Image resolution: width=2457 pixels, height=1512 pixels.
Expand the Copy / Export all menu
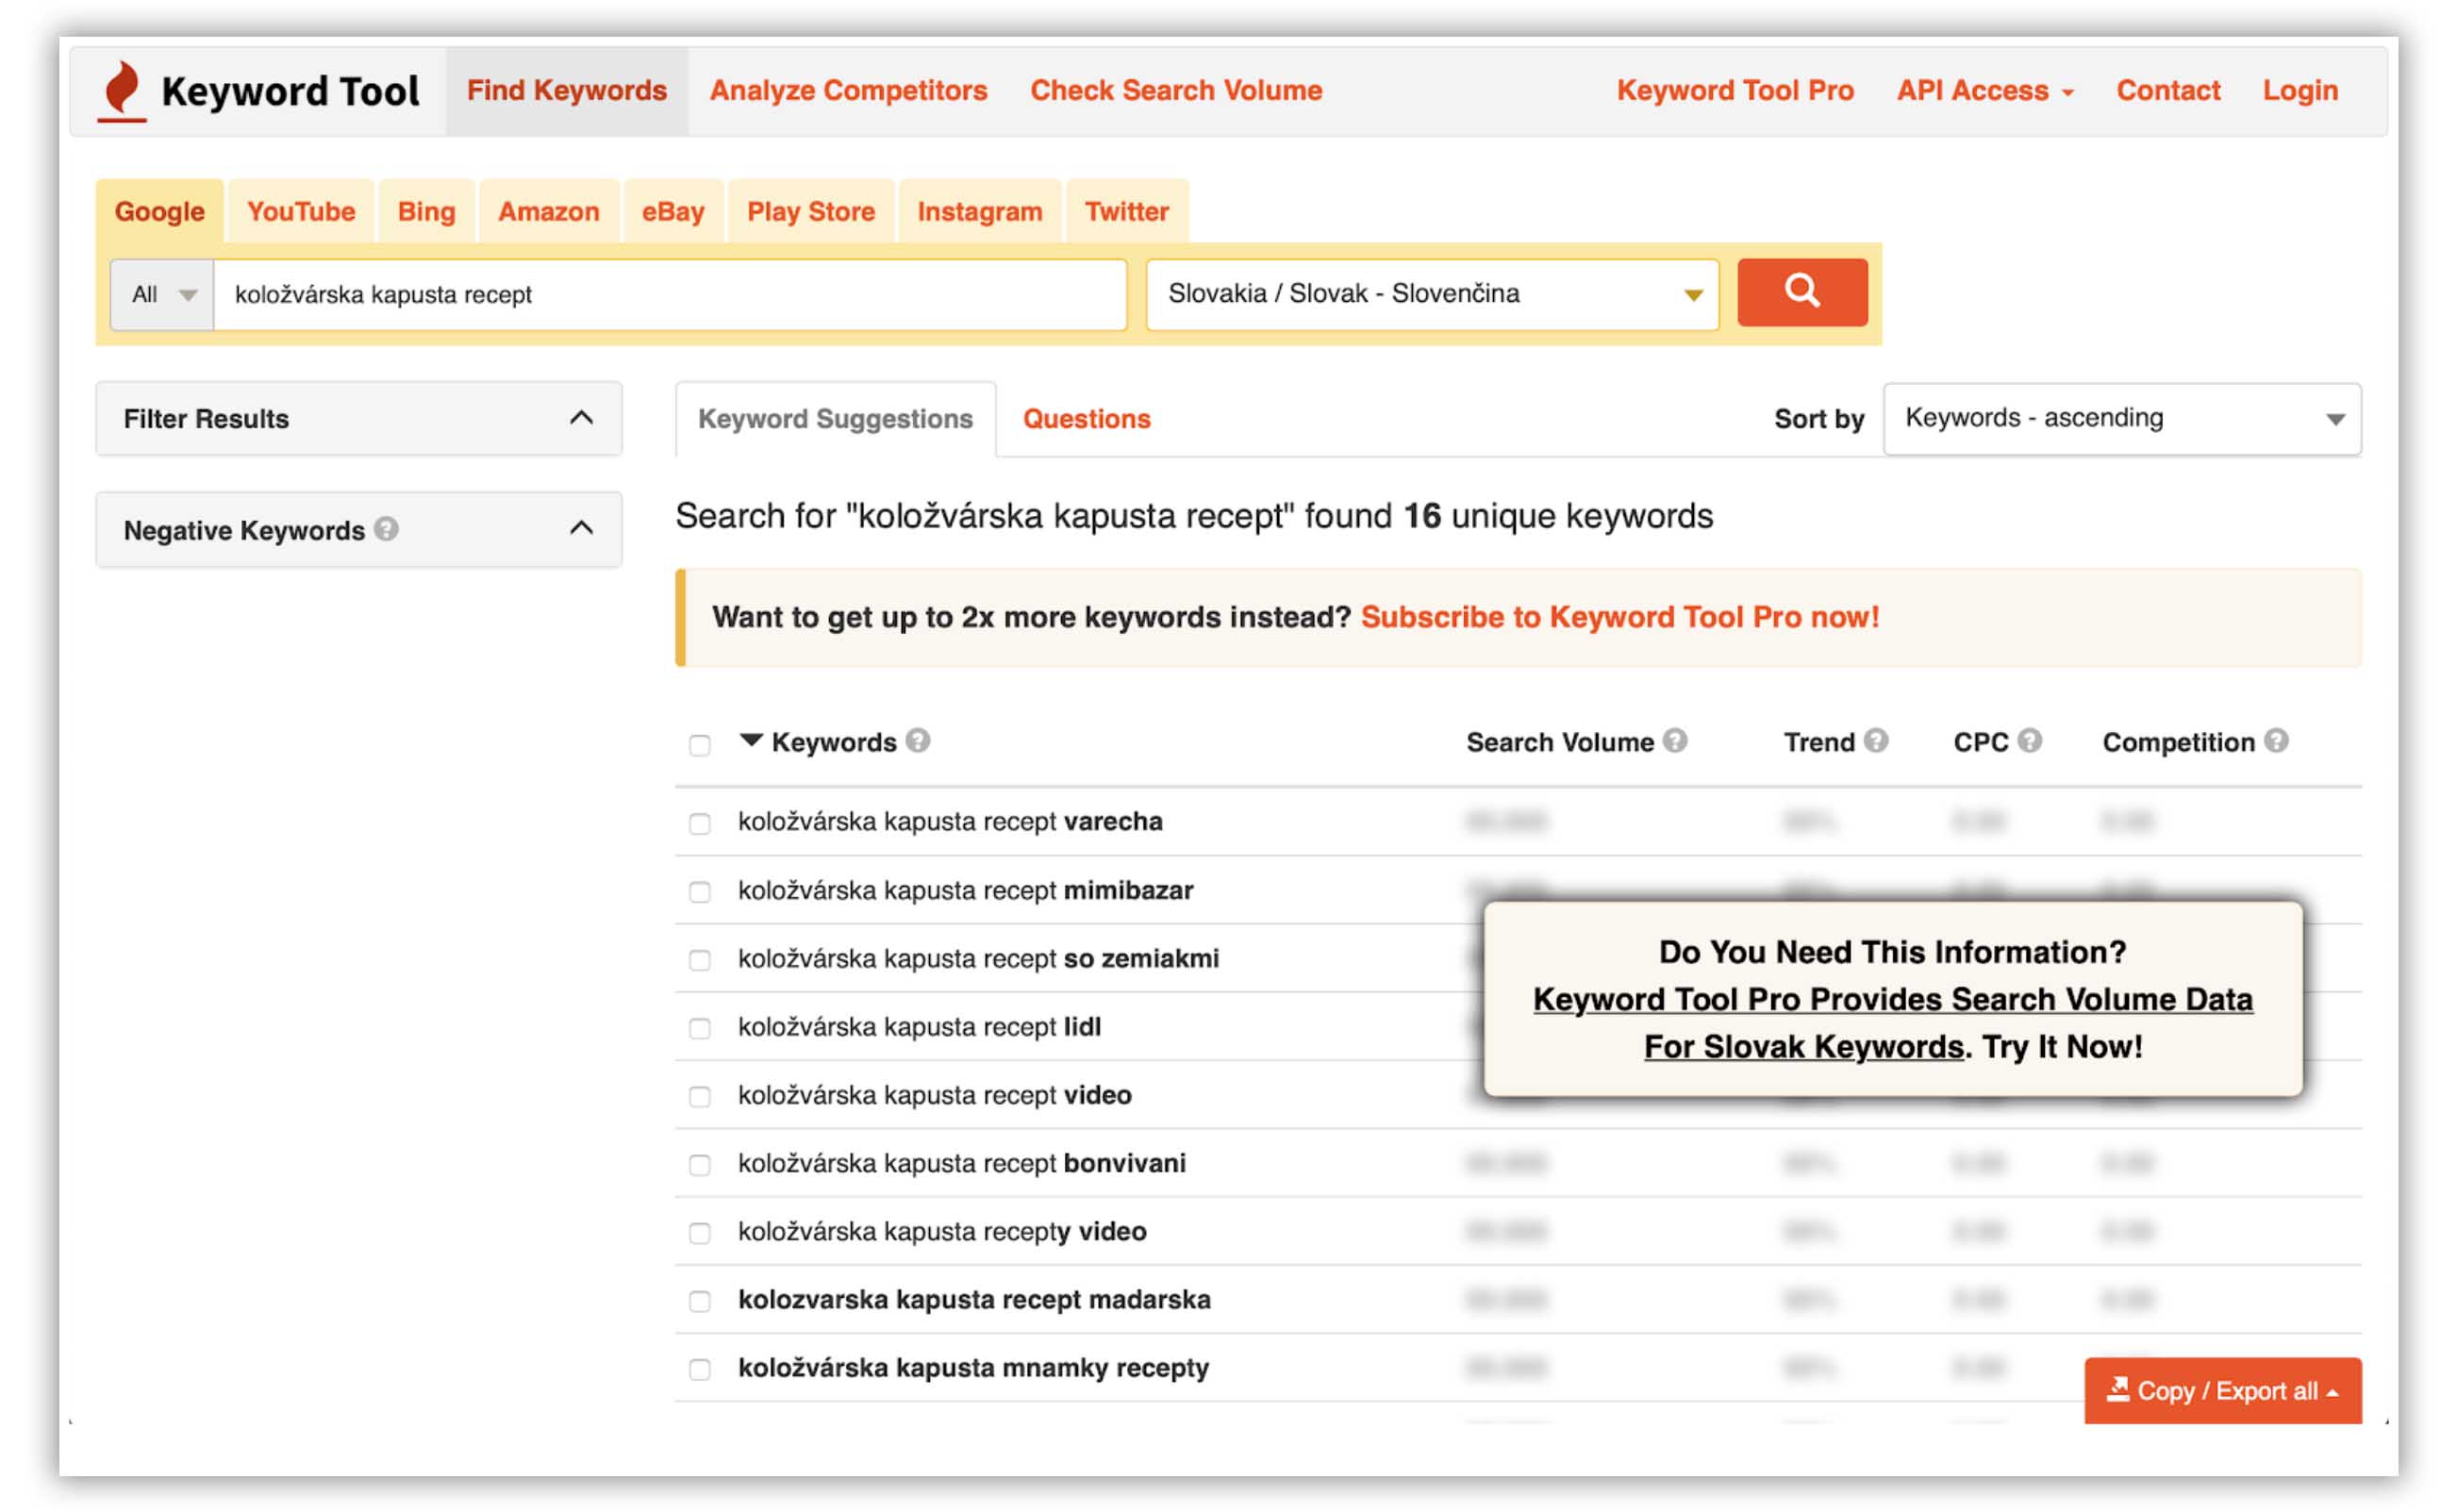coord(2223,1390)
